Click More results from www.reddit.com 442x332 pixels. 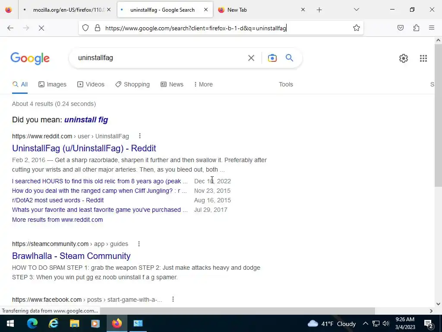(57, 220)
